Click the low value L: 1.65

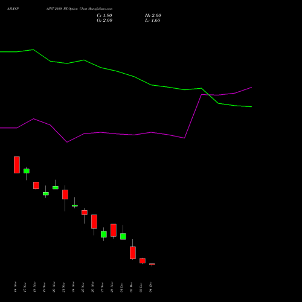(153, 21)
